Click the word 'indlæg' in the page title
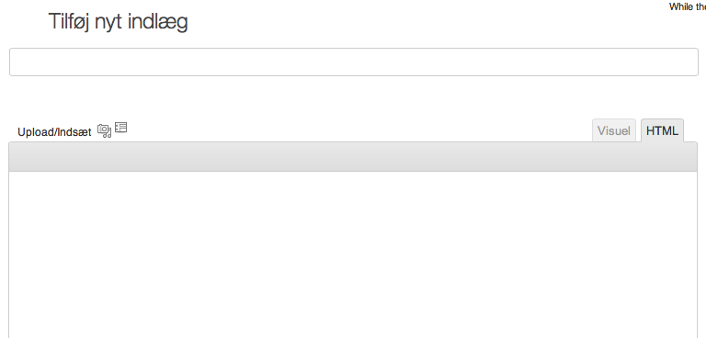The image size is (706, 338). (157, 22)
